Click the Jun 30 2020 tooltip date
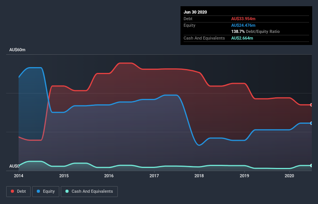This screenshot has width=318, height=204. click(195, 12)
